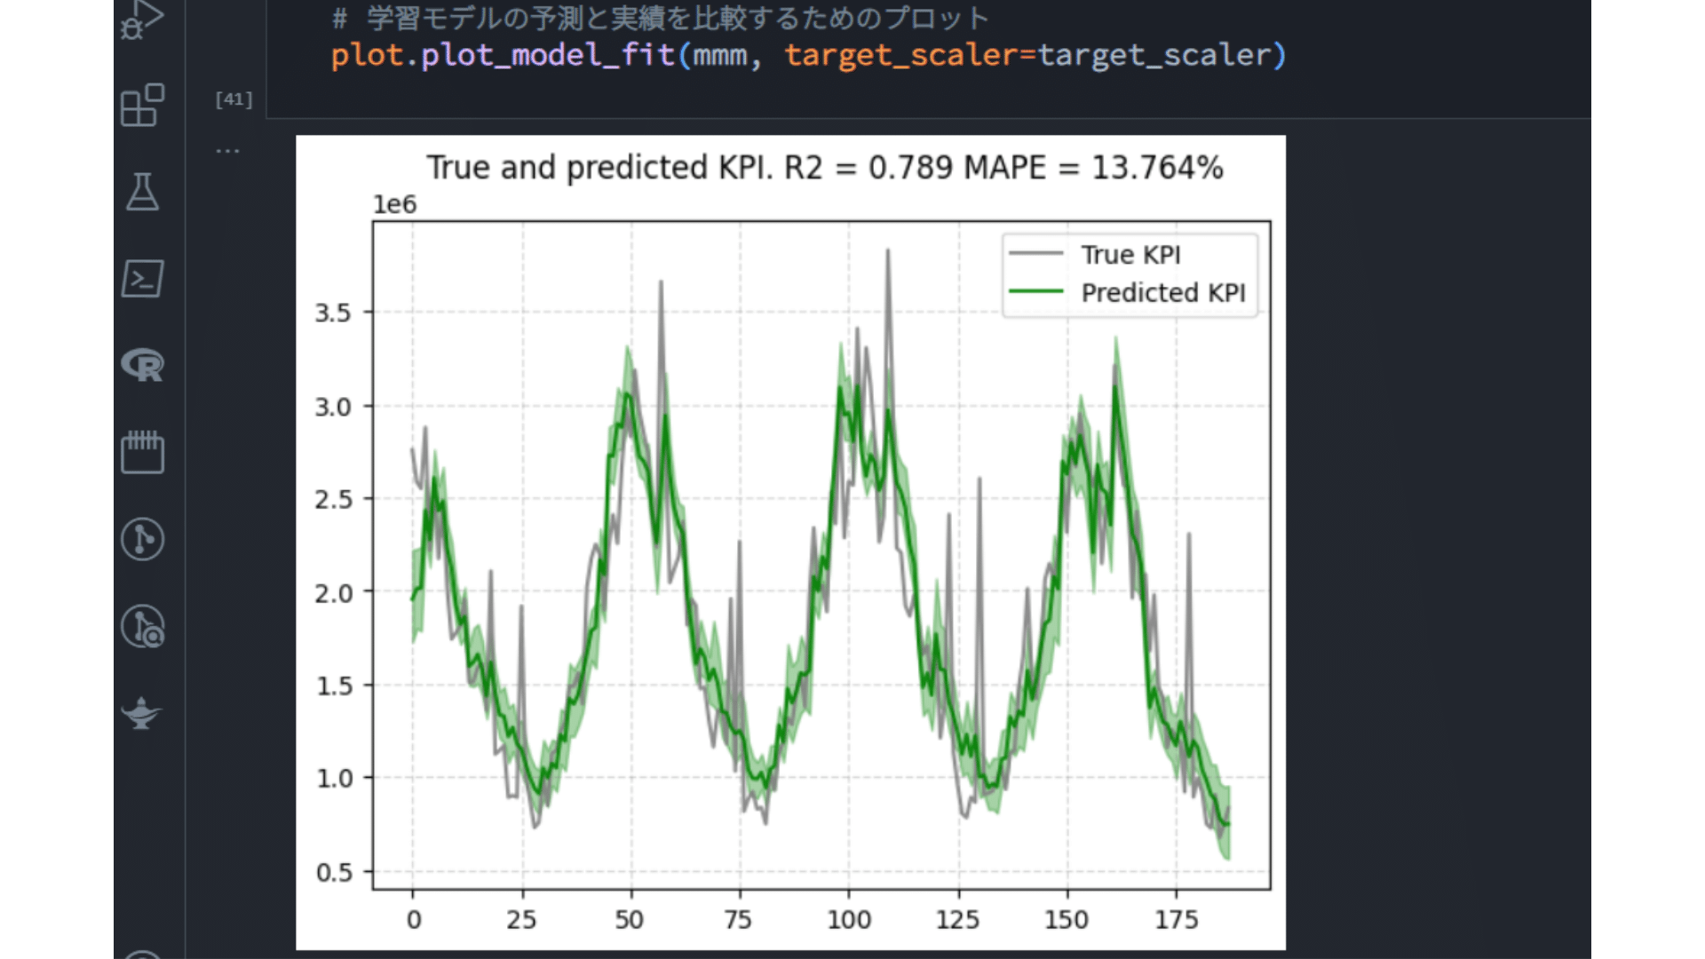Open the Extensions view
Screen dimensions: 1705x959
142,106
